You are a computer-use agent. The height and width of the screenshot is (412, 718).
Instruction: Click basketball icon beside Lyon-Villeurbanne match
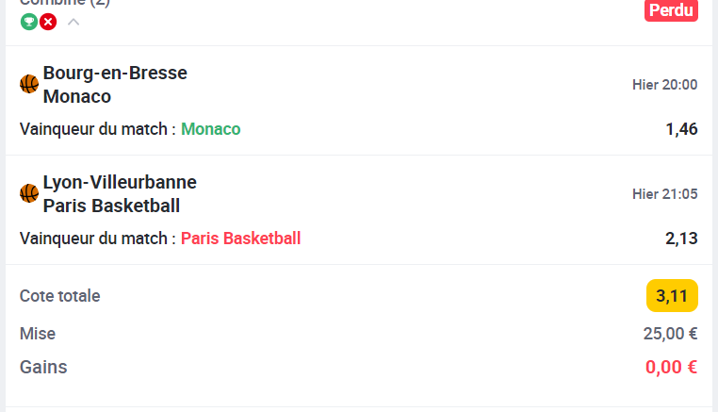pyautogui.click(x=29, y=193)
